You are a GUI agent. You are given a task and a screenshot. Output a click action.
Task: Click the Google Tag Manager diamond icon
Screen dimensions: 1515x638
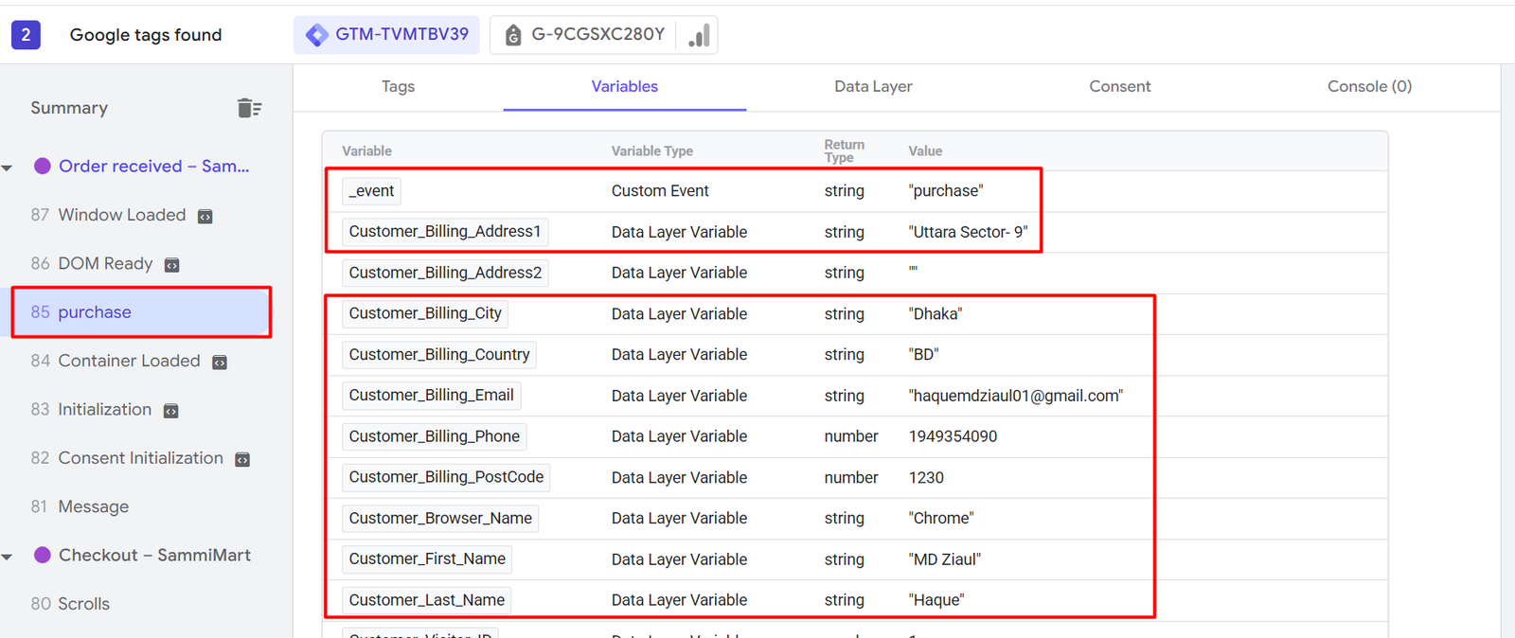pyautogui.click(x=317, y=35)
